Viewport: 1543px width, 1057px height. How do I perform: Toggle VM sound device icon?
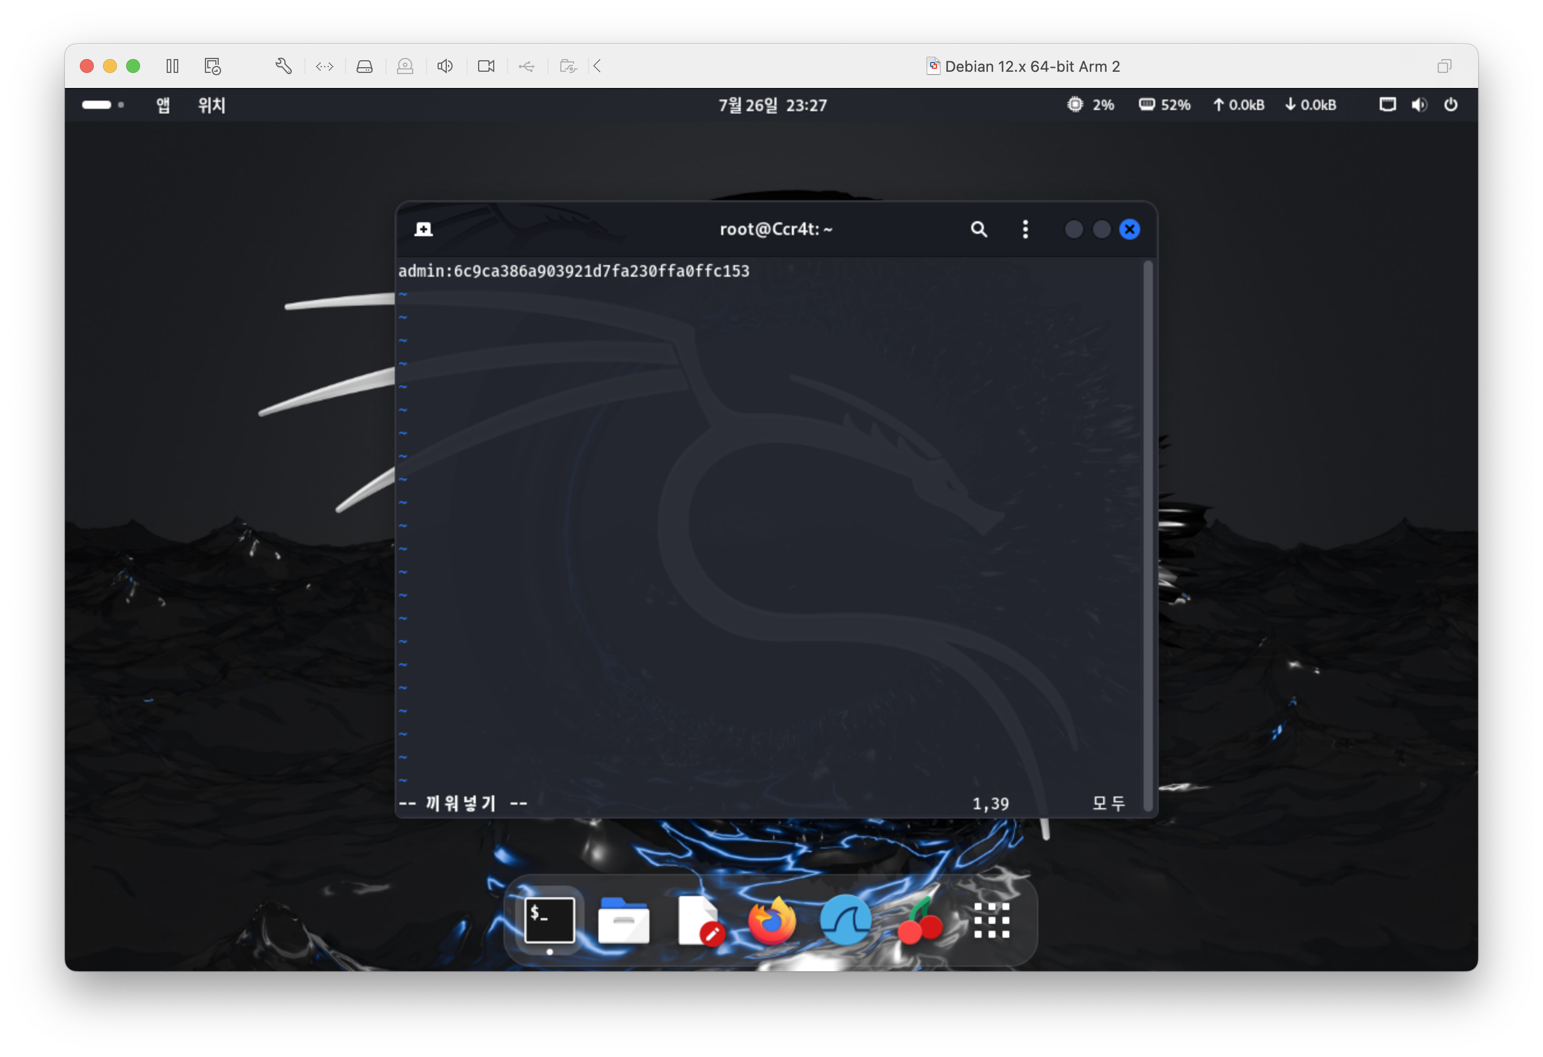pyautogui.click(x=445, y=66)
